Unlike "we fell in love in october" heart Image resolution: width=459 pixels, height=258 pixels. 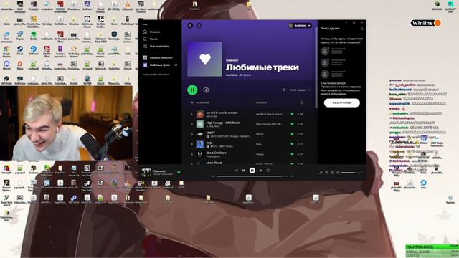click(x=292, y=114)
